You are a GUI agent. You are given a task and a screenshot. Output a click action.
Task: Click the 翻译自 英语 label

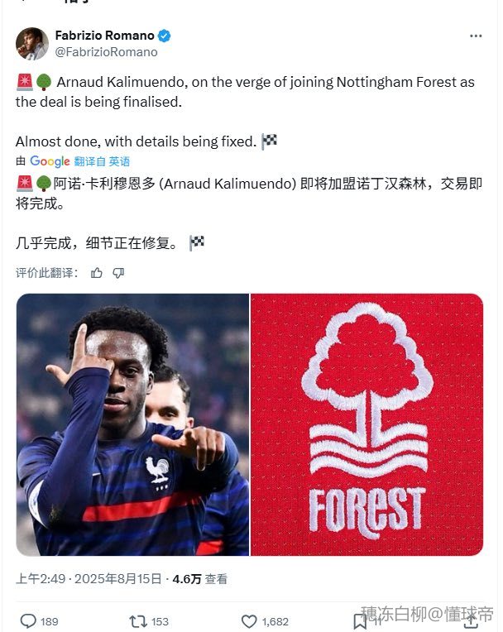[x=102, y=161]
